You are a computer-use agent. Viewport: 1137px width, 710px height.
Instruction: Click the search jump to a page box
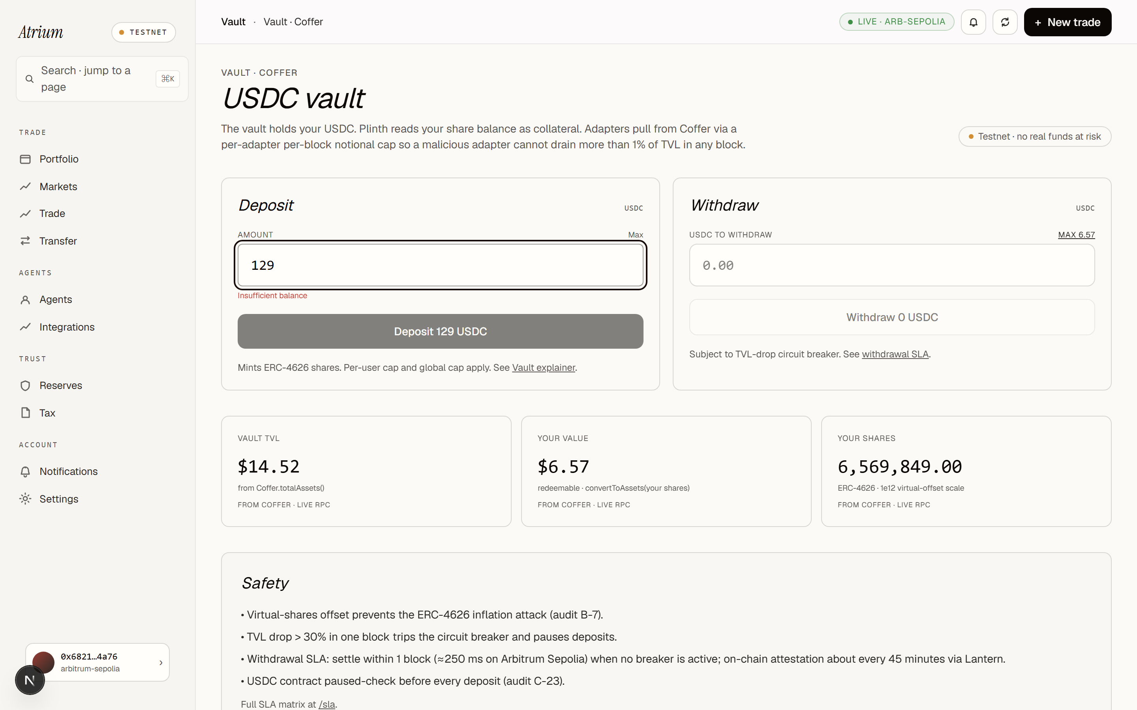(102, 79)
